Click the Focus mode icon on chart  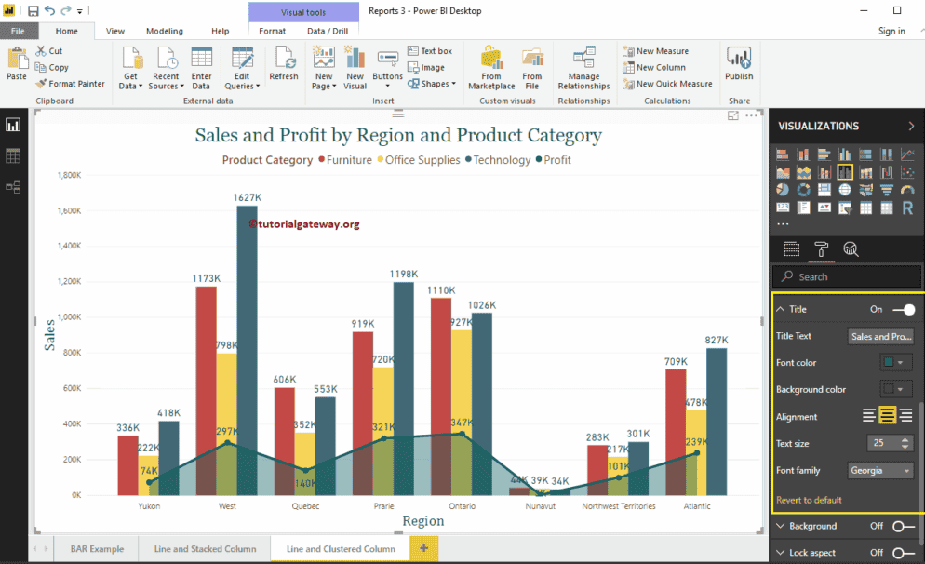[x=732, y=115]
